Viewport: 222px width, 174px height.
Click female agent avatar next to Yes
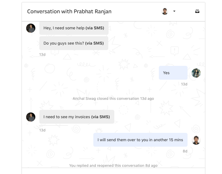tap(196, 73)
